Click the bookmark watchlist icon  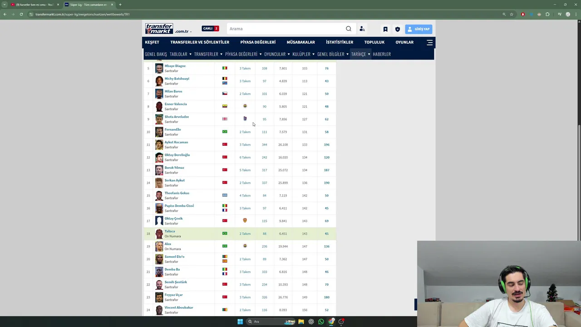coord(385,29)
